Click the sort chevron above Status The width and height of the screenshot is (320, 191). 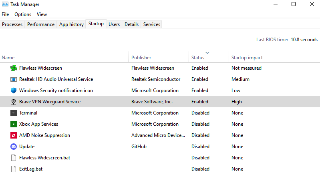tap(207, 53)
